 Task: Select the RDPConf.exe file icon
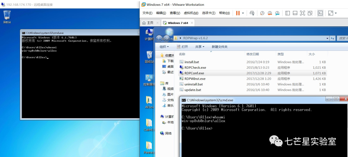click(181, 73)
